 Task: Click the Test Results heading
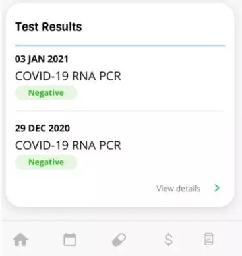[x=49, y=27]
